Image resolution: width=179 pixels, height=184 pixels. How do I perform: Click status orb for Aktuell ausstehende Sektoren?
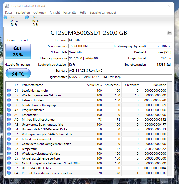[x=9, y=158]
